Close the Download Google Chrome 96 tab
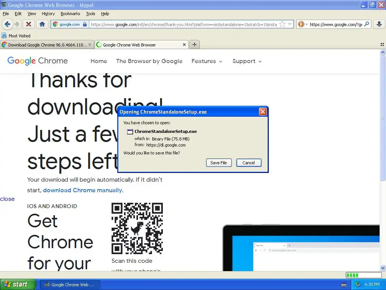 tap(90, 45)
